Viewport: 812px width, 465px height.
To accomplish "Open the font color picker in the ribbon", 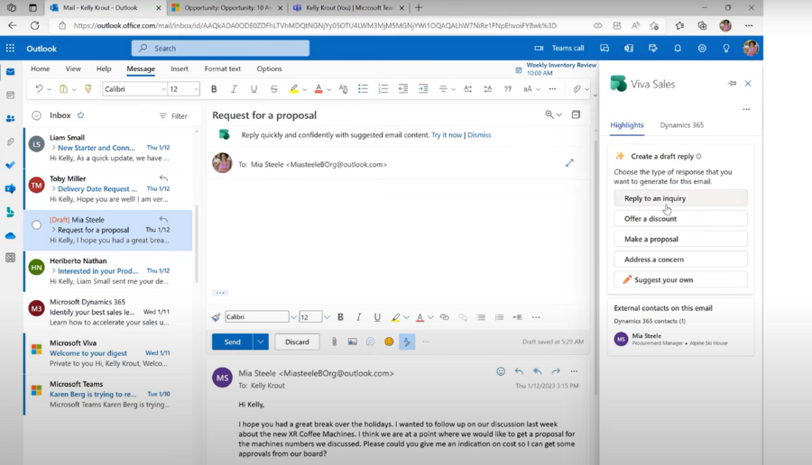I will (x=328, y=89).
